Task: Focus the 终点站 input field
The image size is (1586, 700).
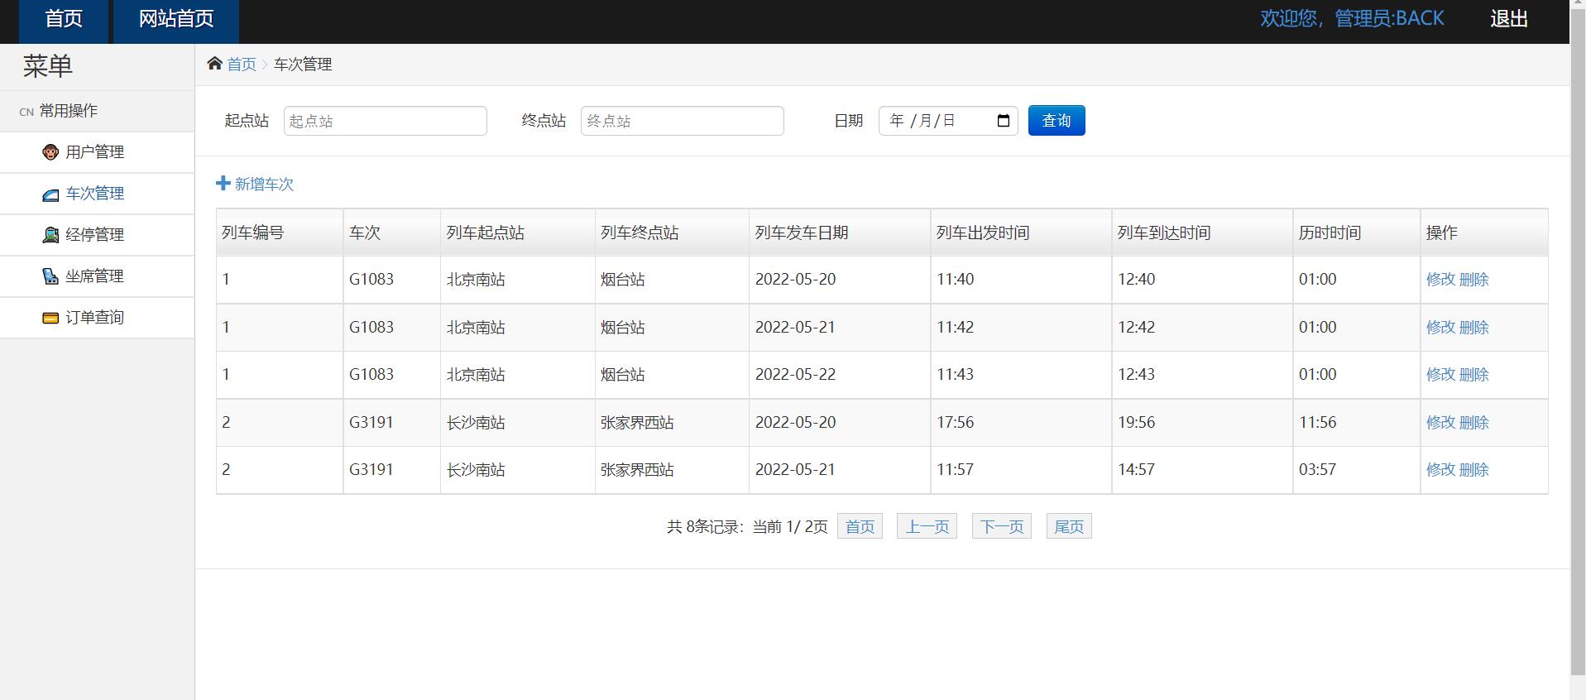Action: (x=683, y=121)
